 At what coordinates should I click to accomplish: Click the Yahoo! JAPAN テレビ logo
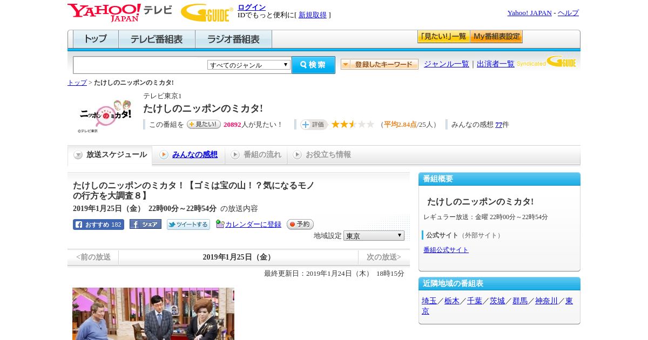pyautogui.click(x=120, y=12)
